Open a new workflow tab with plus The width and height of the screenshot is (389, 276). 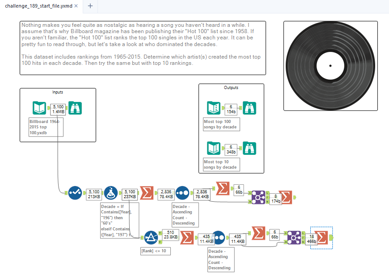tap(90, 6)
